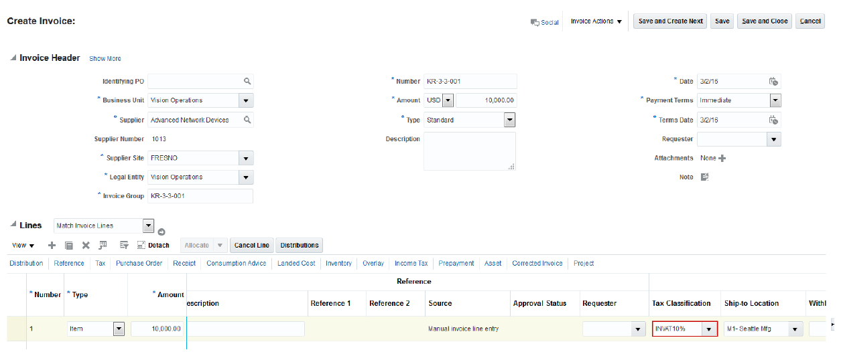Click Save and Create Next button
Image resolution: width=841 pixels, height=352 pixels.
[x=670, y=21]
